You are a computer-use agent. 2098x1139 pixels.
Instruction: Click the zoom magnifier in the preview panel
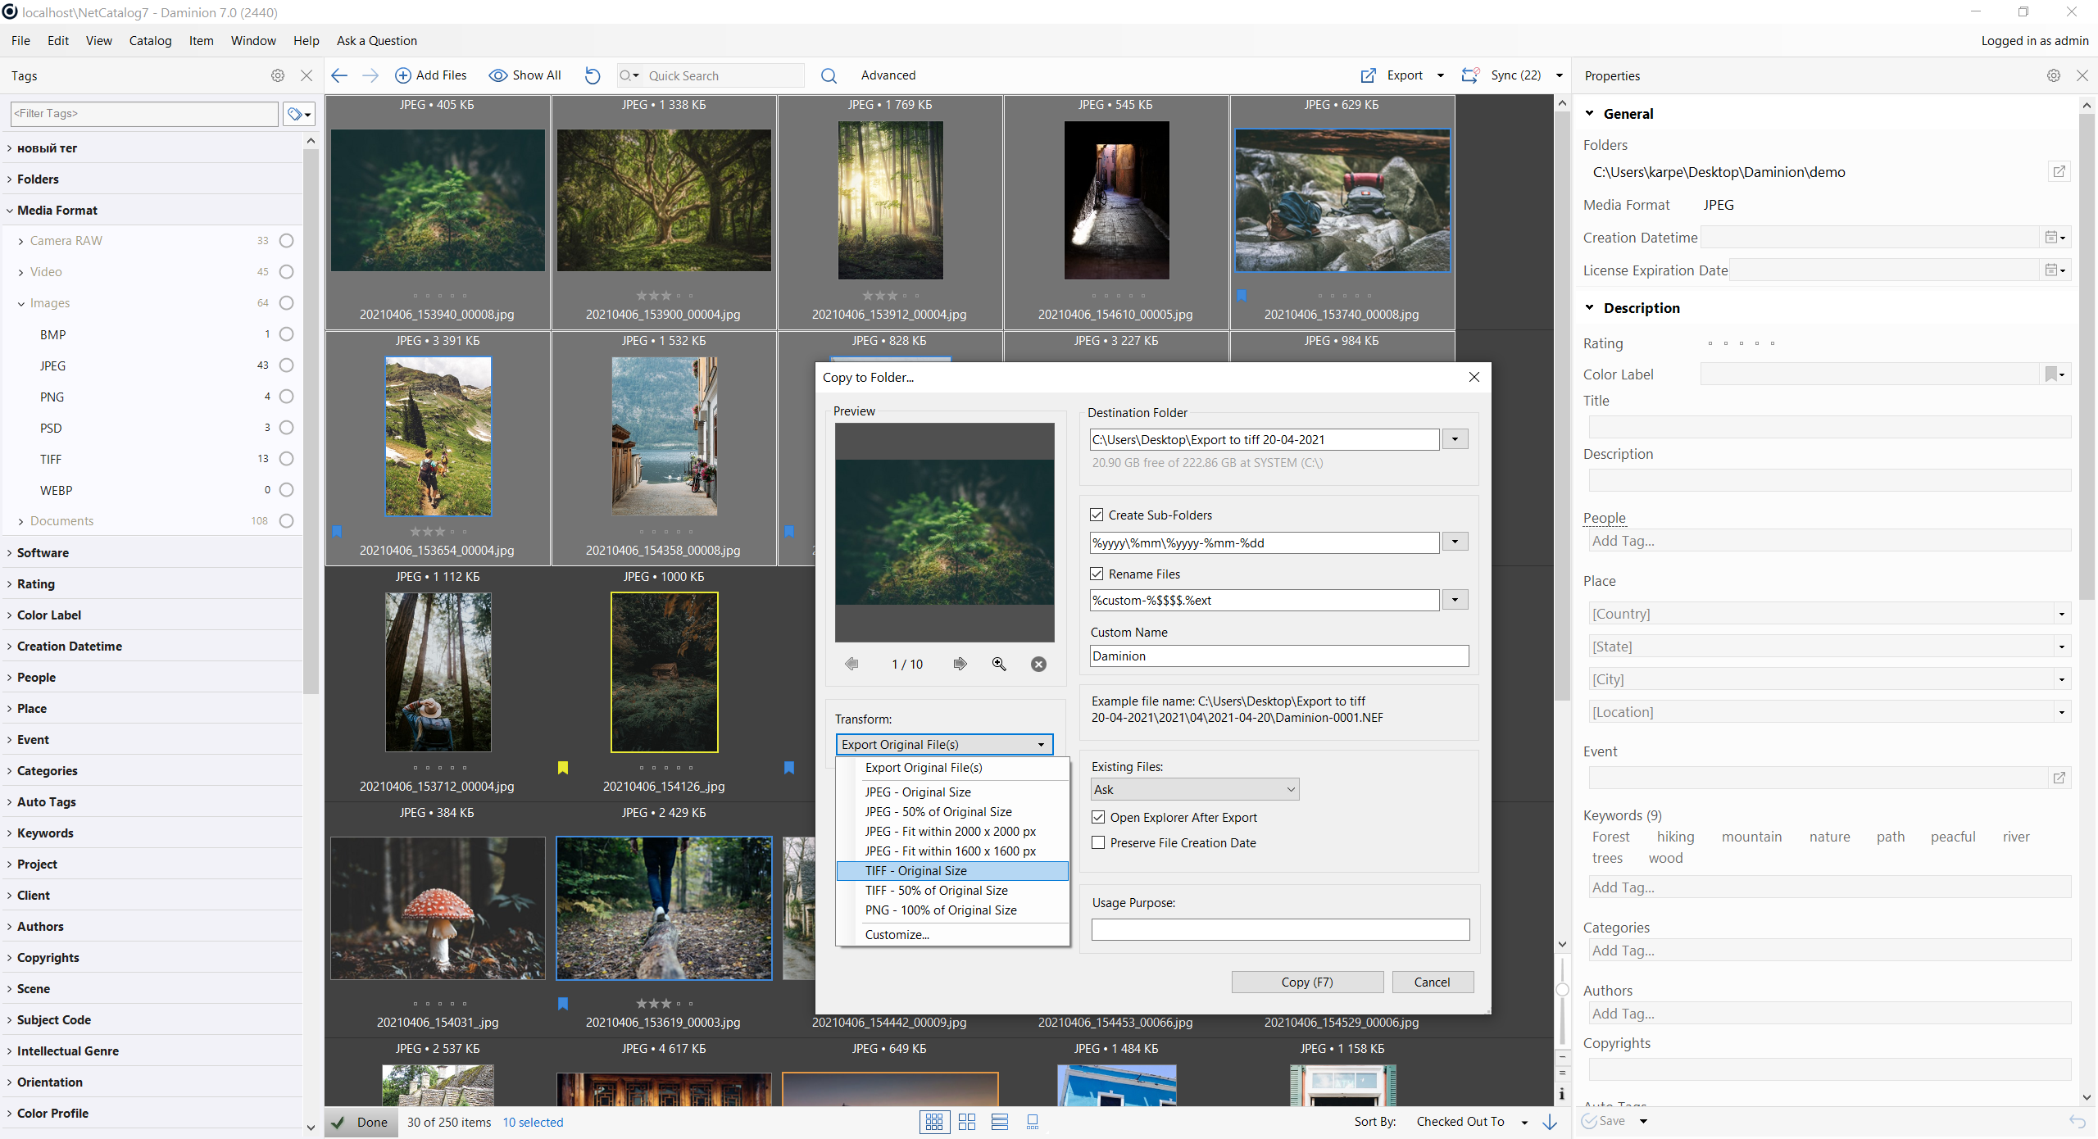(x=999, y=664)
